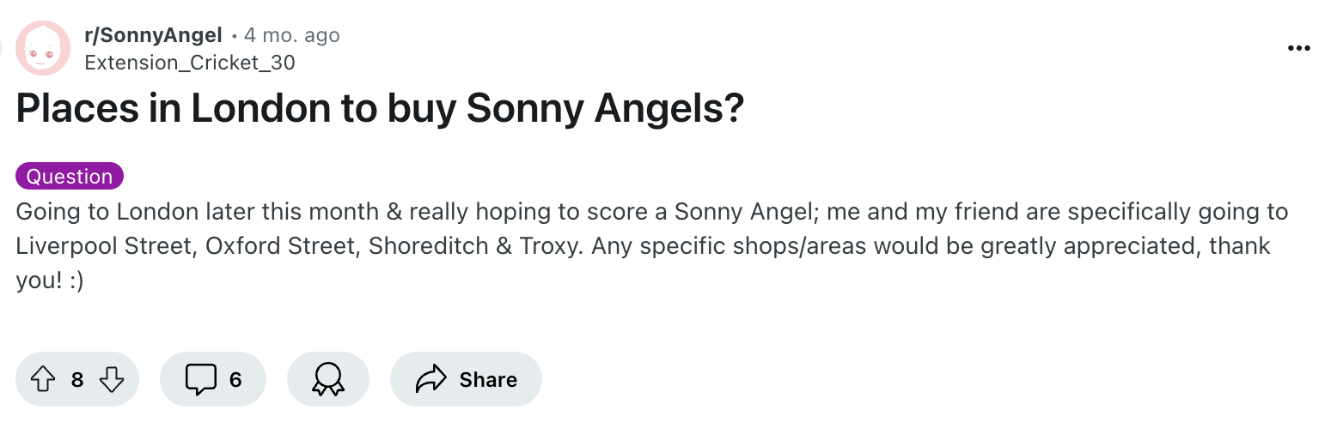Open the three-dot post options menu

(1298, 48)
